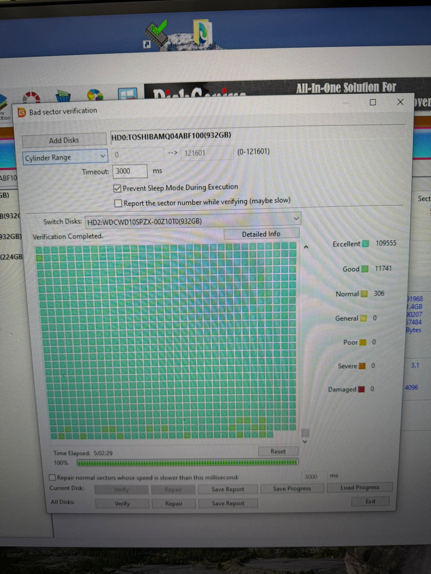Open the Cylinder Range dropdown
This screenshot has width=431, height=574.
pyautogui.click(x=65, y=157)
